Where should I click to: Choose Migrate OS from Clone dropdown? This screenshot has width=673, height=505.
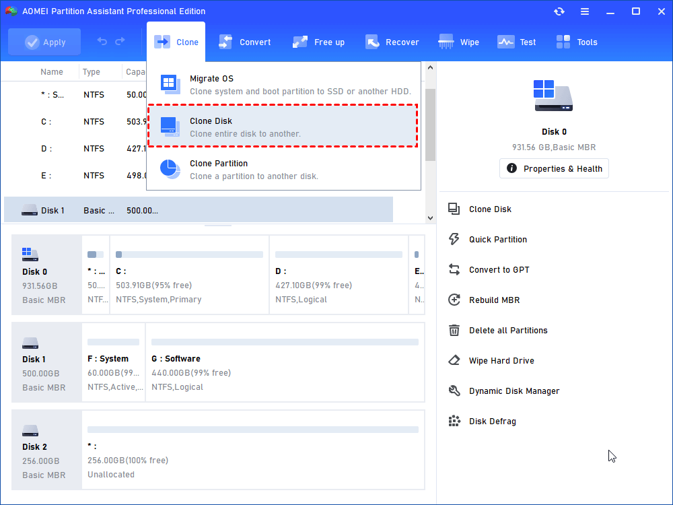click(x=283, y=85)
